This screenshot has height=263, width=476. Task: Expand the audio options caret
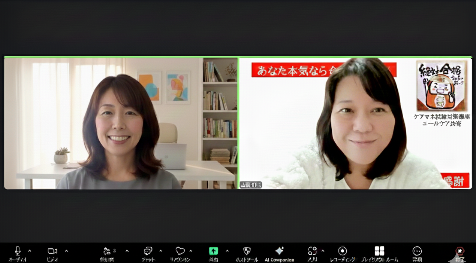(x=30, y=251)
